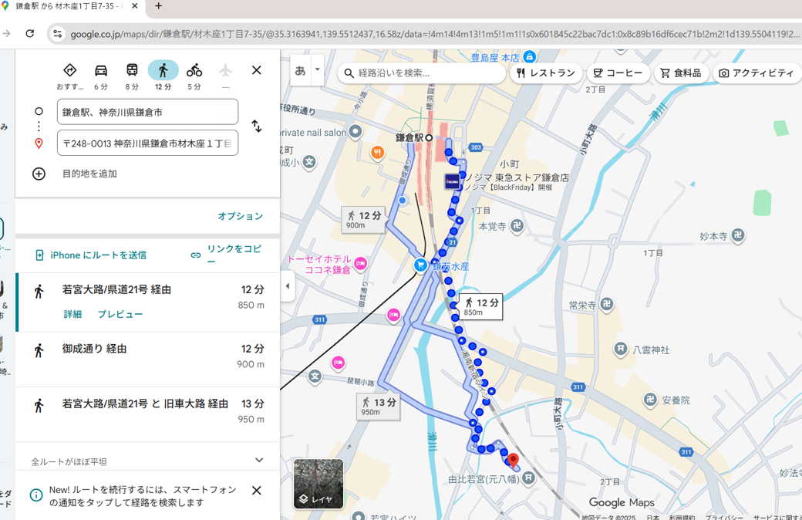Click the starting point field 鎌倉駅
This screenshot has width=802, height=520.
[147, 112]
